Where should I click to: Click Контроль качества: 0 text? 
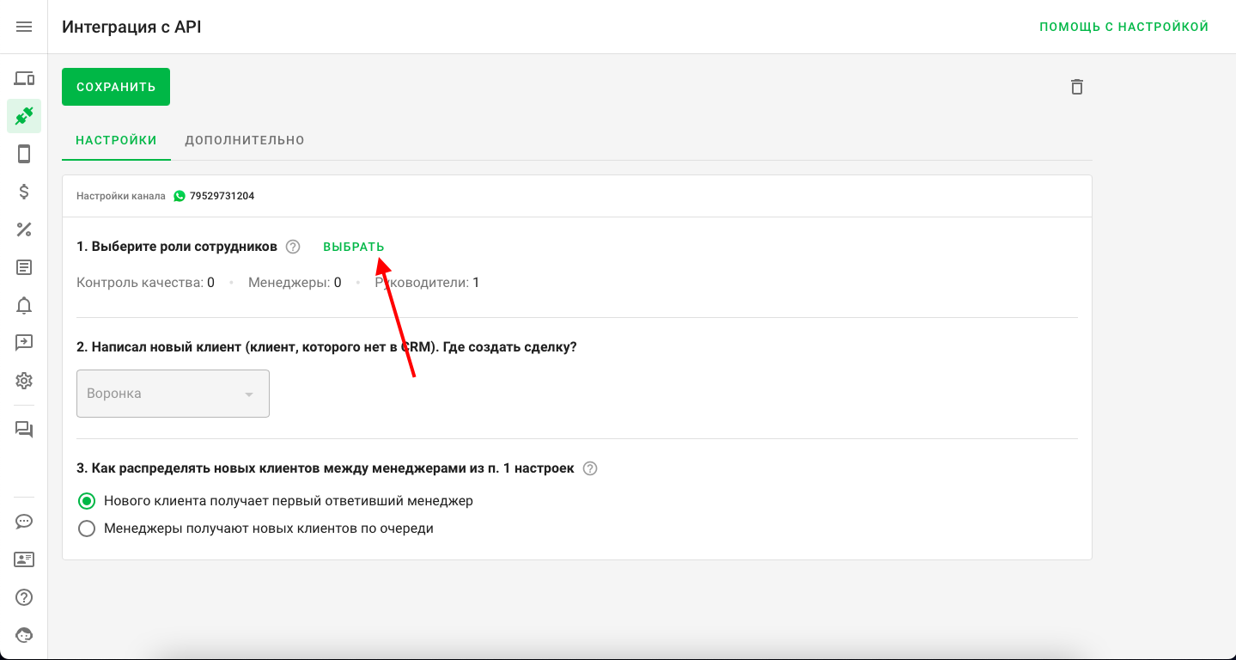click(145, 282)
